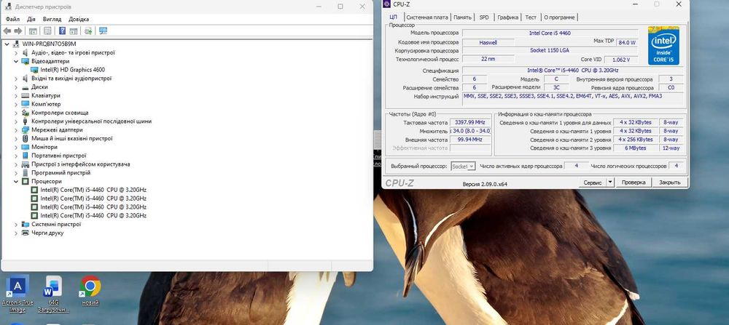Switch to the Системная плата tab in CPU-Z
Screen dimensions: 729x325
coord(426,17)
